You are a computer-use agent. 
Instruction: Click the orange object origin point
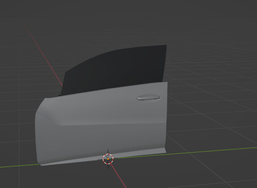tap(108, 159)
